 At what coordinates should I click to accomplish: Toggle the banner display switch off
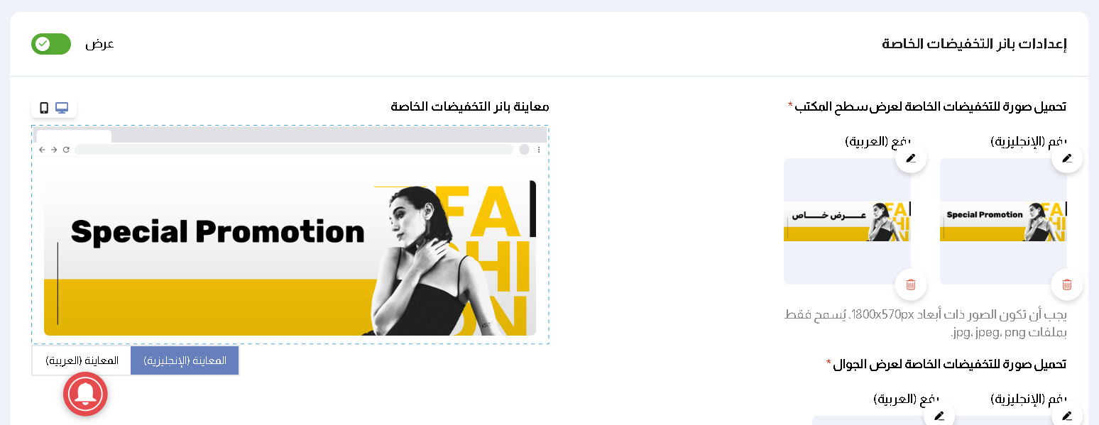tap(51, 44)
